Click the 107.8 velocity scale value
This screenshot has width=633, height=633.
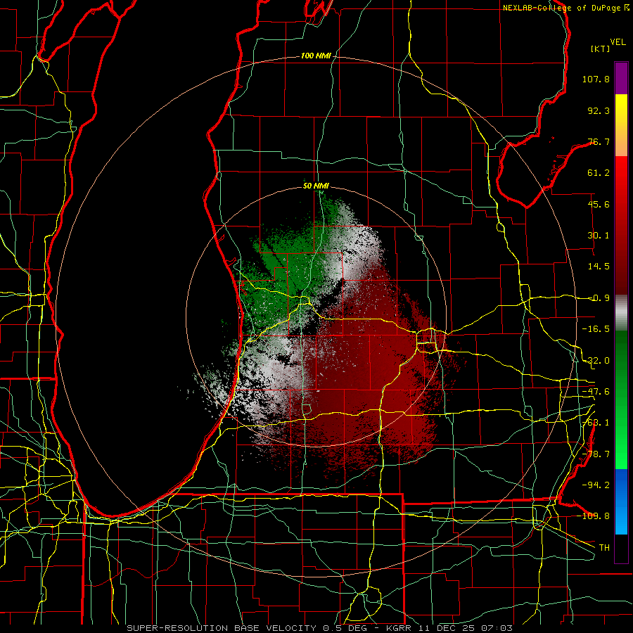(596, 79)
